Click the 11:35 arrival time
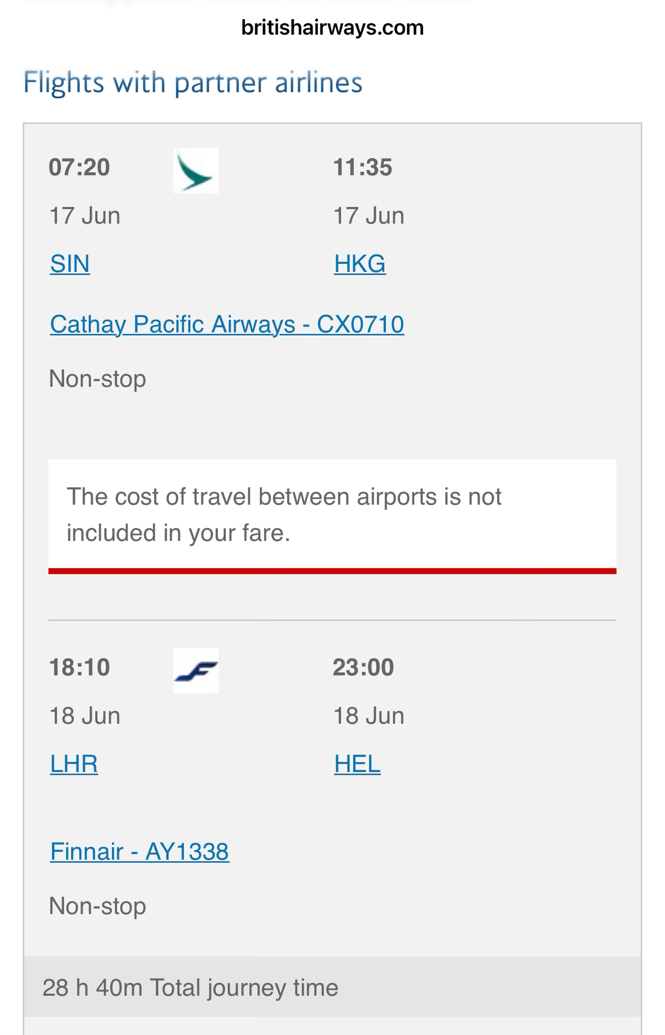The width and height of the screenshot is (665, 1035). click(x=363, y=167)
